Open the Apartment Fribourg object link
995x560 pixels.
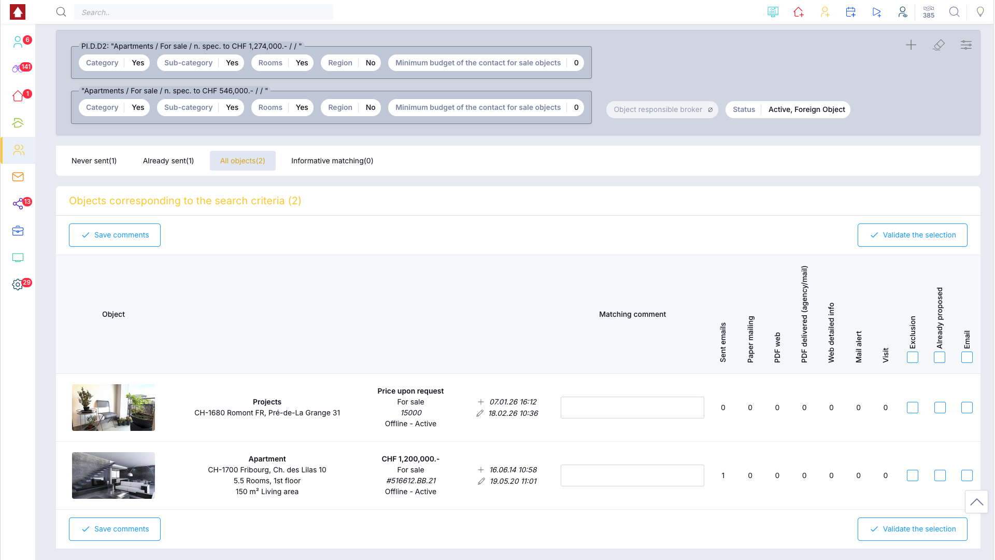click(x=267, y=475)
